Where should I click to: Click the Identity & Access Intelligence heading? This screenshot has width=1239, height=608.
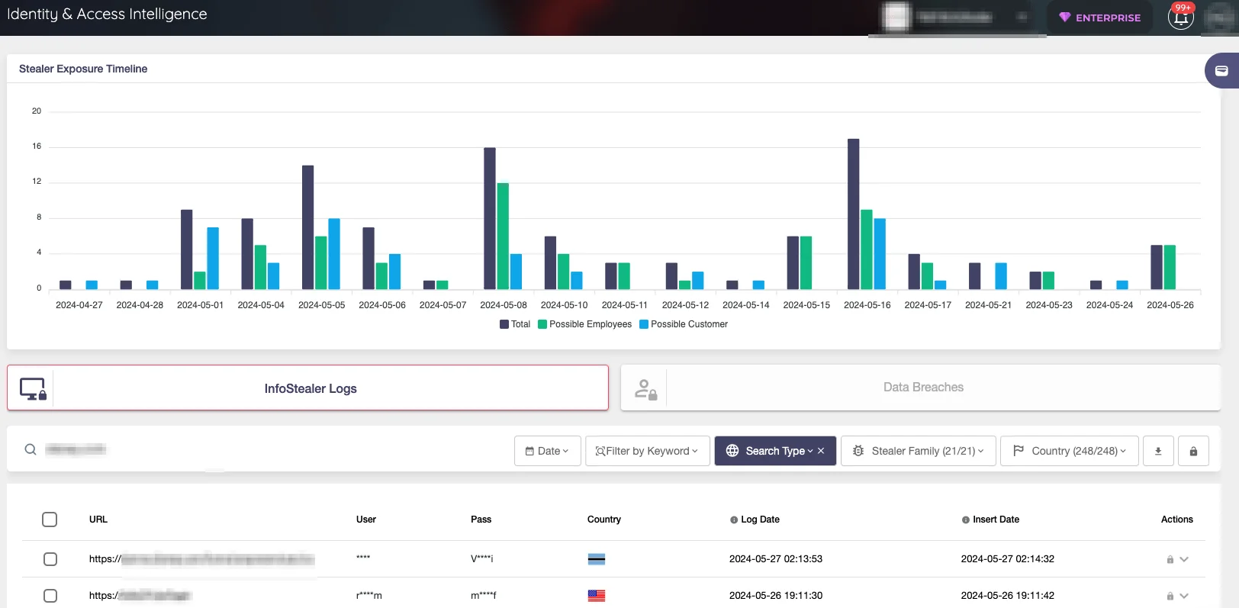point(107,14)
